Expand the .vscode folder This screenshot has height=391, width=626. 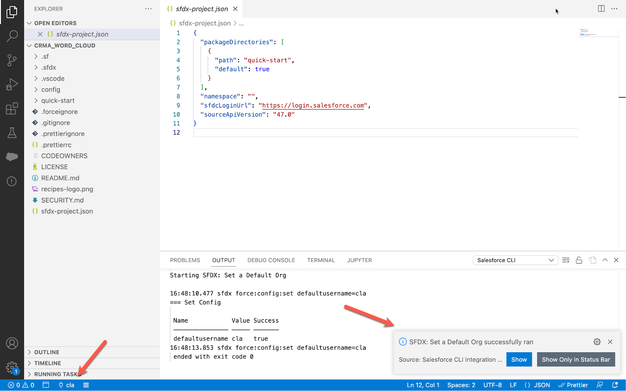(92, 79)
